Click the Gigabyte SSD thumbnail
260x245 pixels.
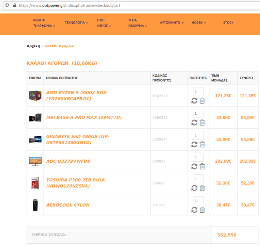tap(35, 140)
